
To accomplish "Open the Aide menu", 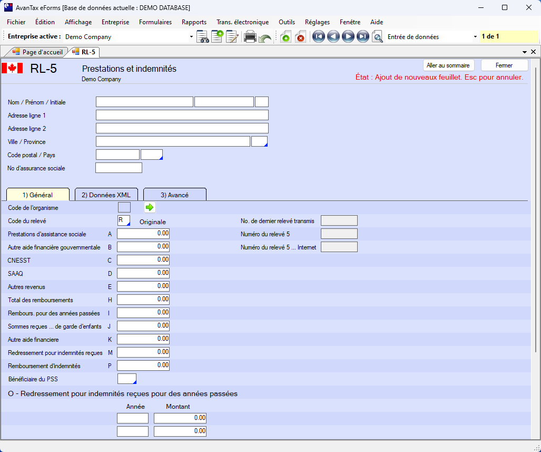I will 377,22.
